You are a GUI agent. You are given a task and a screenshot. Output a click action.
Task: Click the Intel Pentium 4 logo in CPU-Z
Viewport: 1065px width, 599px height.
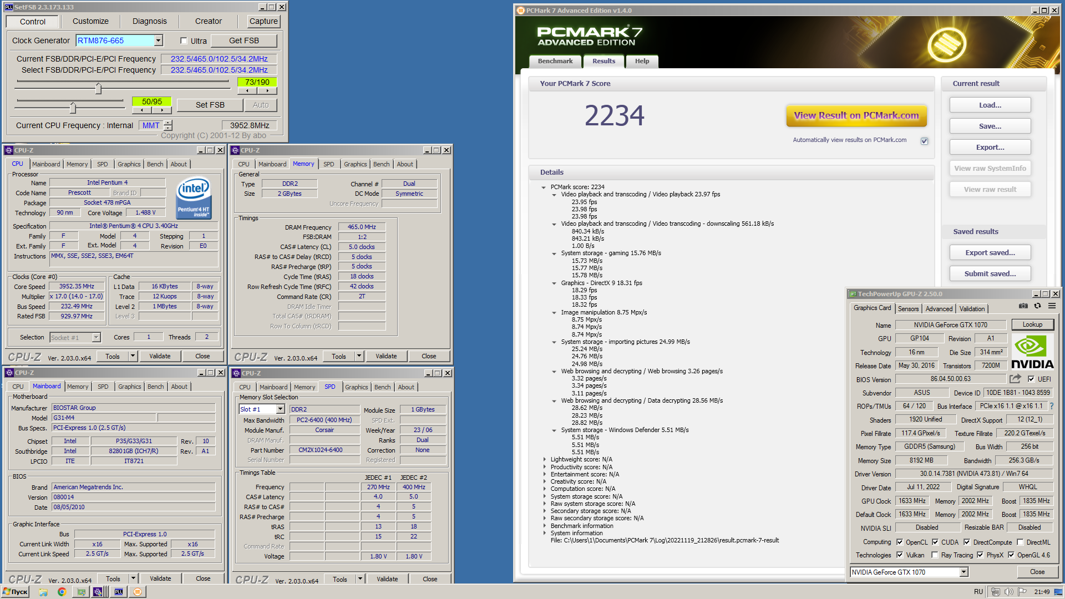click(194, 197)
